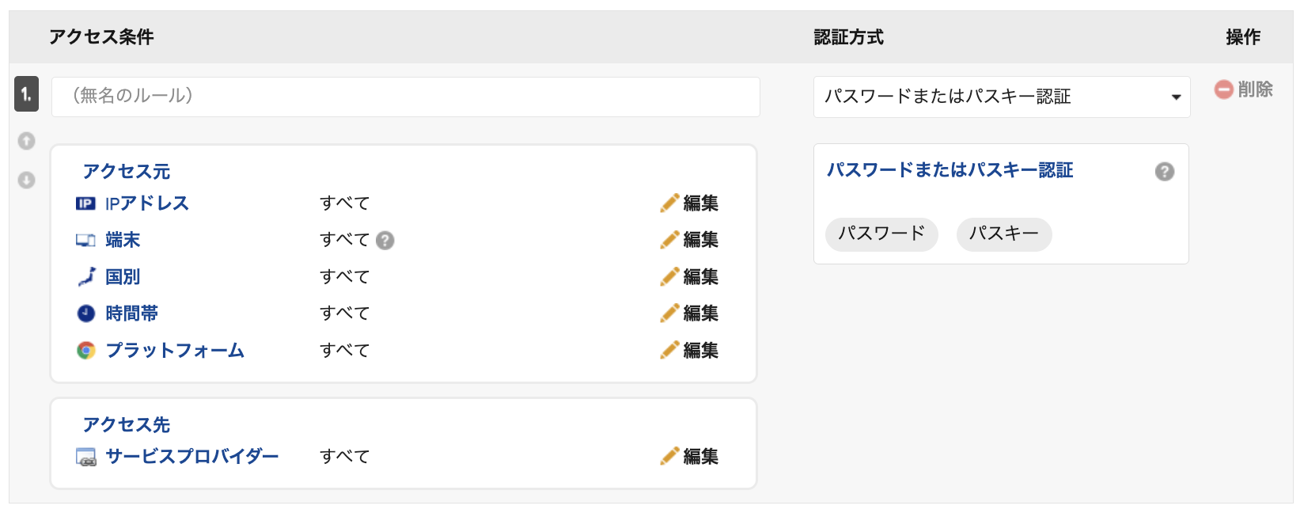This screenshot has width=1304, height=513.
Task: Open the 認証方式 dropdown
Action: pyautogui.click(x=1002, y=97)
